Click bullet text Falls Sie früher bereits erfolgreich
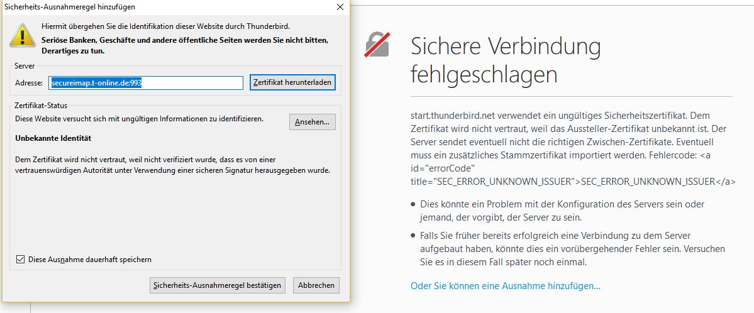This screenshot has width=754, height=313. (x=572, y=249)
